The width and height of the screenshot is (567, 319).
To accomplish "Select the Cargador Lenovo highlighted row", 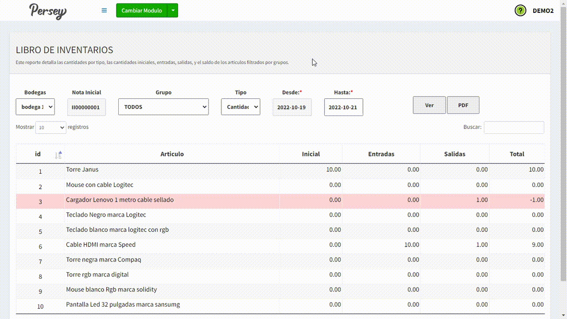I will coord(172,200).
